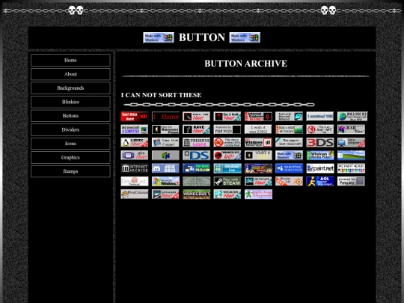Click the paint.net badge
Image resolution: width=404 pixels, height=303 pixels.
pyautogui.click(x=320, y=168)
